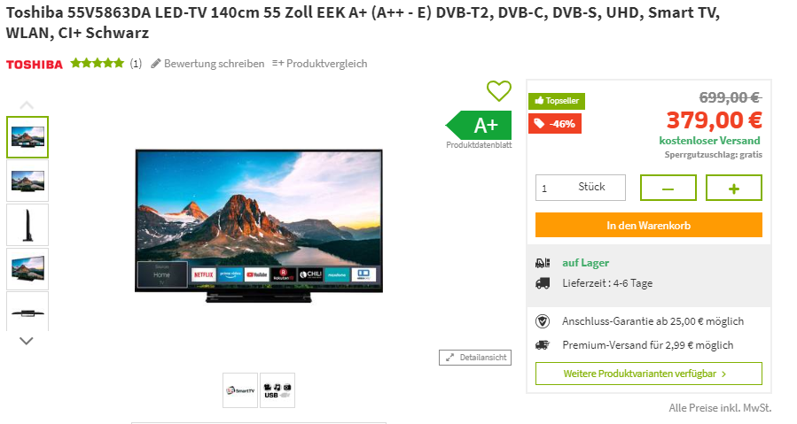The width and height of the screenshot is (797, 424).
Task: Open the A+ energy label
Action: pyautogui.click(x=479, y=125)
